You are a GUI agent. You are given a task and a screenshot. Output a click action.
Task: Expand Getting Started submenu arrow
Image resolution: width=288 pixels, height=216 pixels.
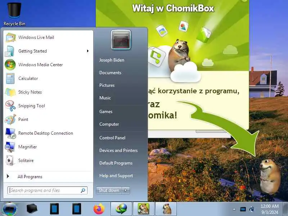coord(88,51)
